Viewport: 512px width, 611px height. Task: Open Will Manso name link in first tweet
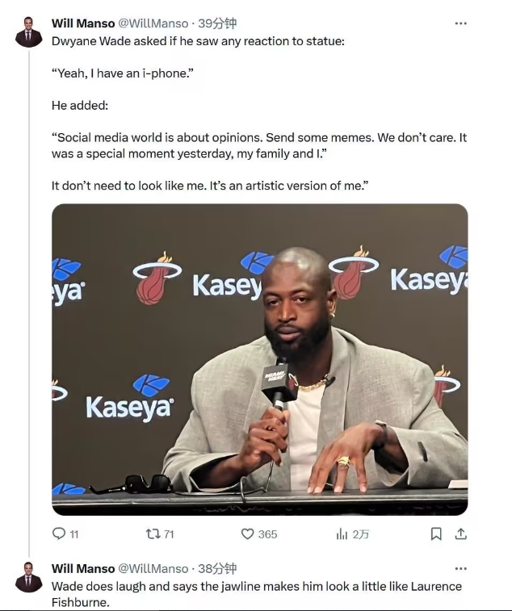click(83, 23)
